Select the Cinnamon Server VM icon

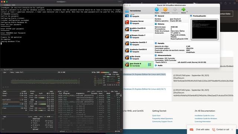[127, 22]
